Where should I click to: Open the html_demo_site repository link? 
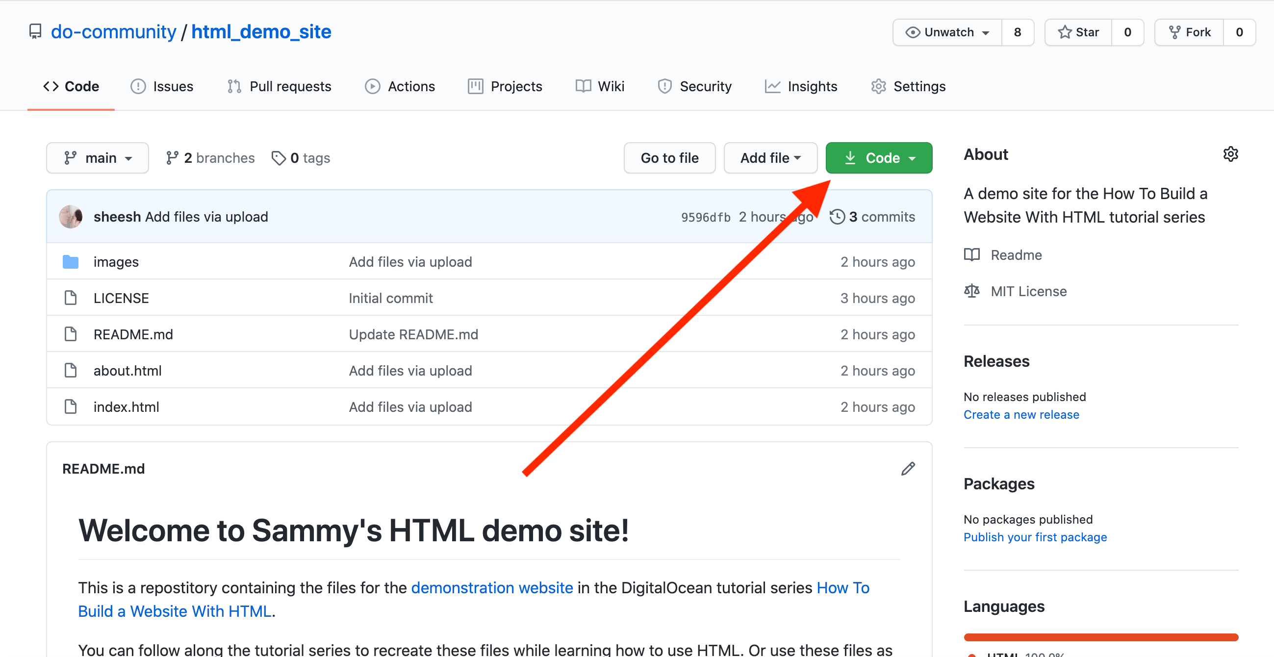click(x=261, y=32)
